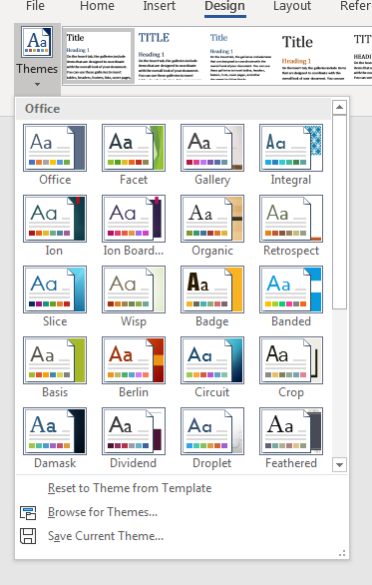Switch to the Insert ribbon tab
Viewport: 372px width, 585px height.
click(x=160, y=6)
